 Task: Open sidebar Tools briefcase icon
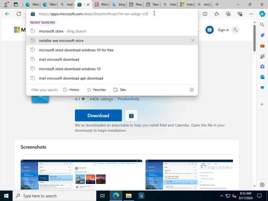[x=262, y=46]
